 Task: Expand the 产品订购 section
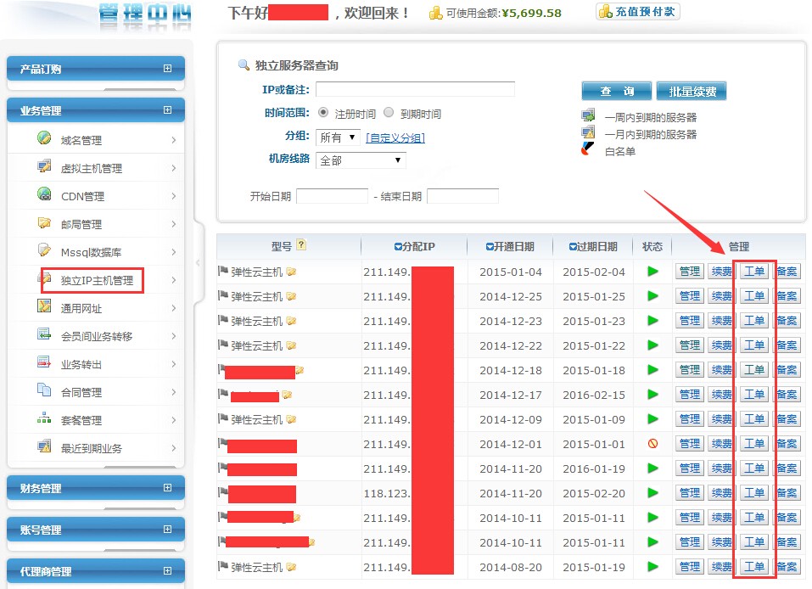point(167,69)
